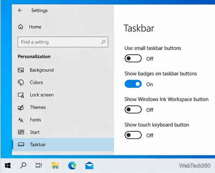The height and width of the screenshot is (173, 215).
Task: Select the Taskbar sidebar entry
Action: point(63,144)
